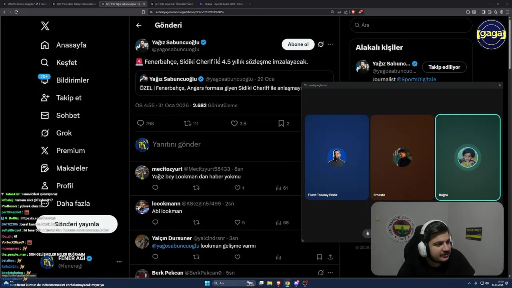Viewport: 512px width, 288px height.
Task: Open Bildirimler notifications
Action: coord(64,80)
